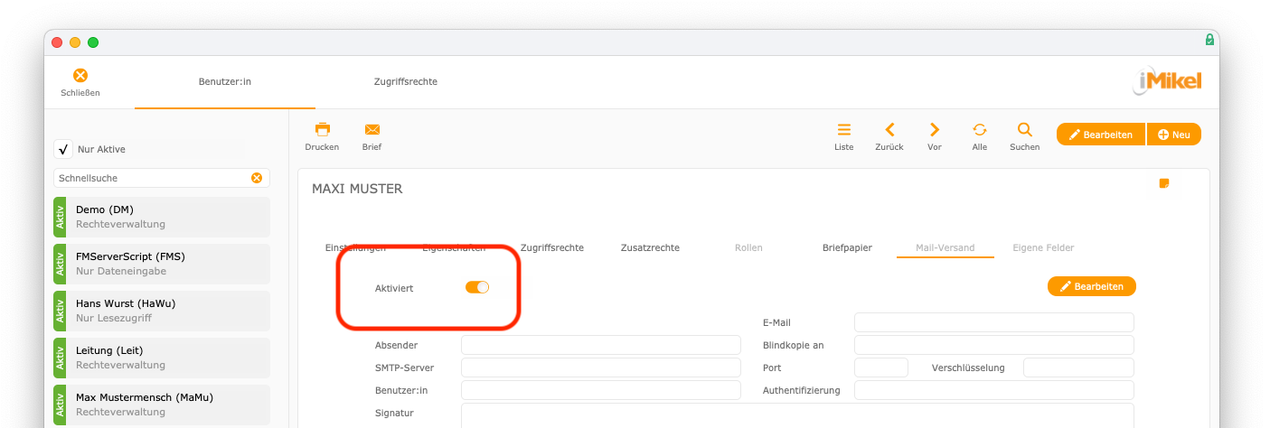
Task: Show list view via Liste icon
Action: coord(843,129)
